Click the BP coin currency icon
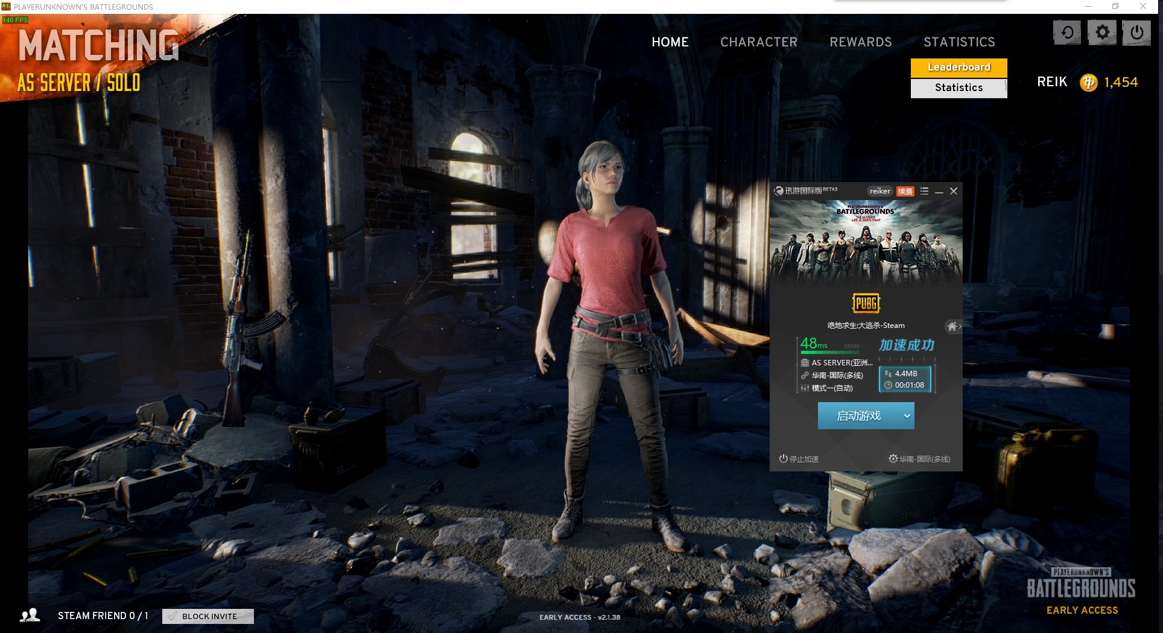1163x633 pixels. point(1088,82)
